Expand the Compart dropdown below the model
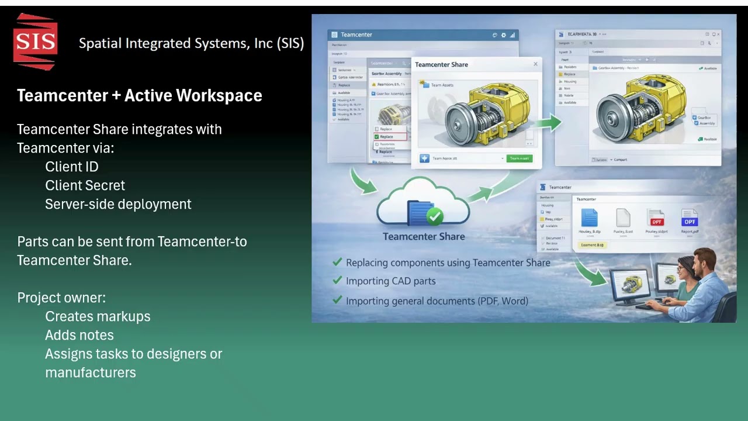 (618, 160)
